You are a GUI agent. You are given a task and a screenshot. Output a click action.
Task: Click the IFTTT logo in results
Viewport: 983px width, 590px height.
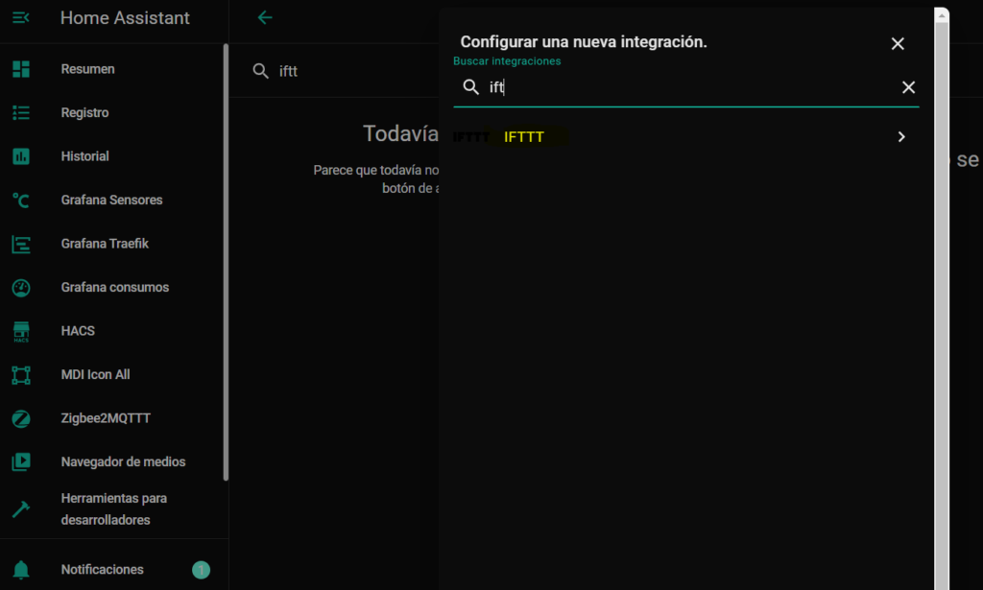pos(470,136)
